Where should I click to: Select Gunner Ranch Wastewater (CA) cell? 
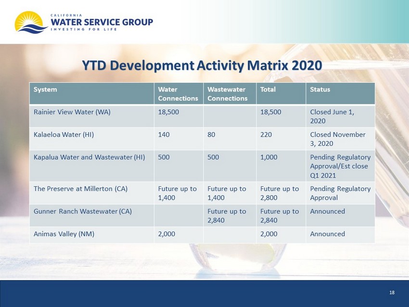[x=92, y=216]
